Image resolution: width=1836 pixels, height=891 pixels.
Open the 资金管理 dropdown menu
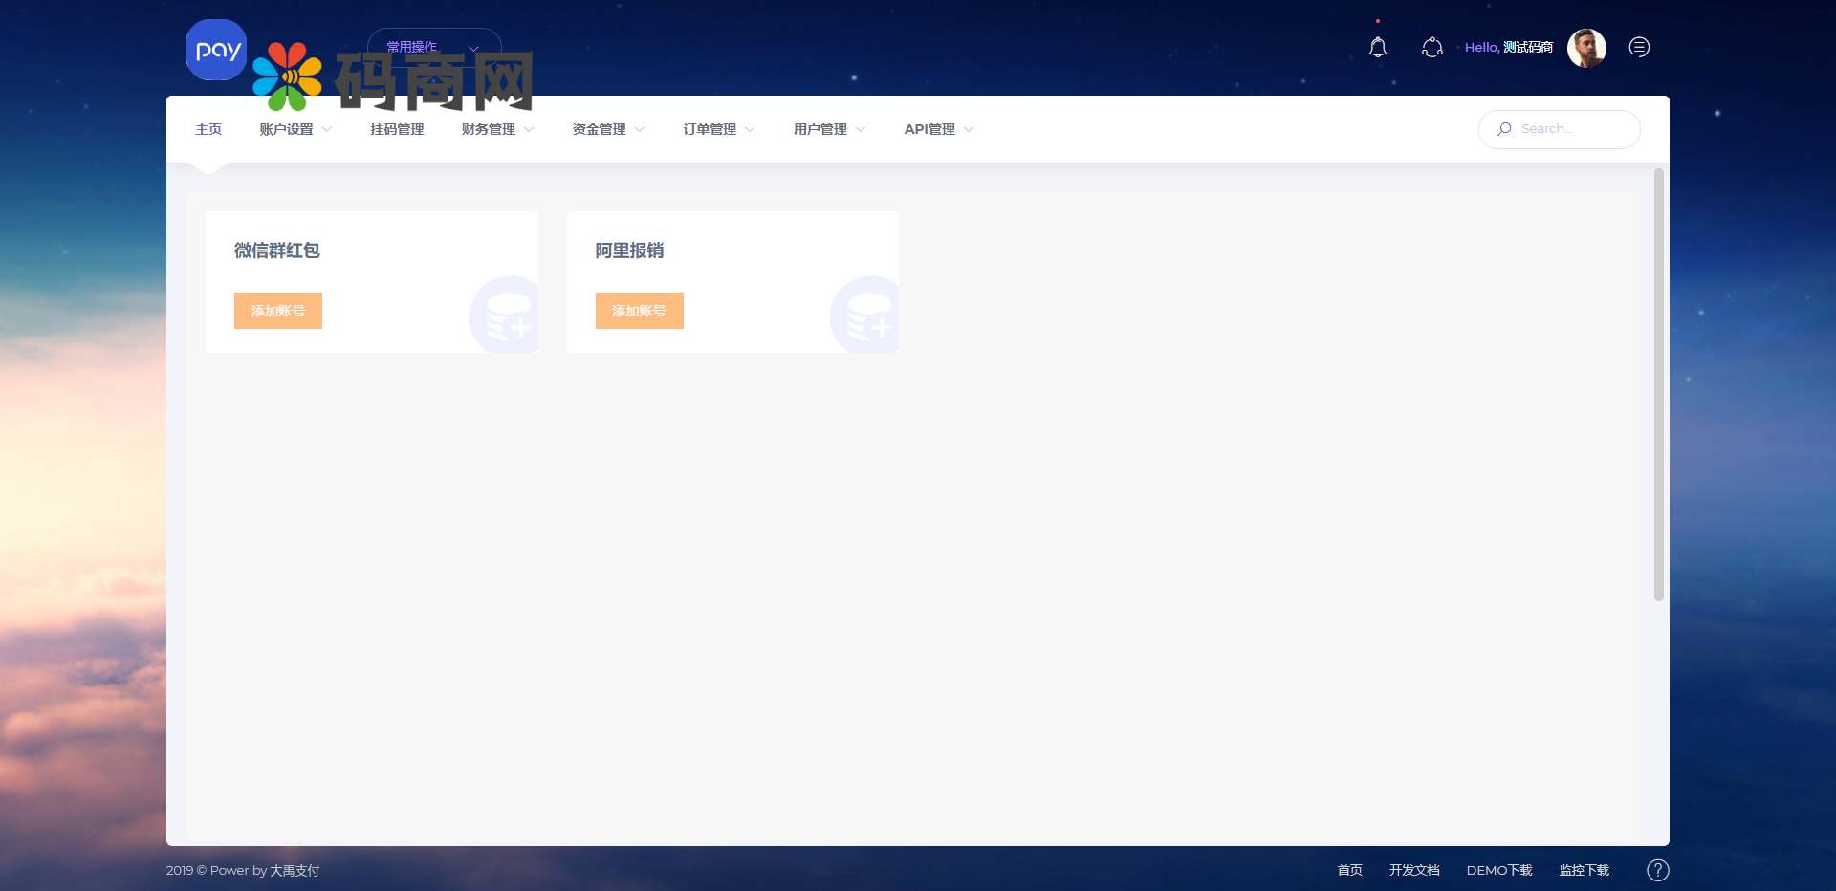608,129
